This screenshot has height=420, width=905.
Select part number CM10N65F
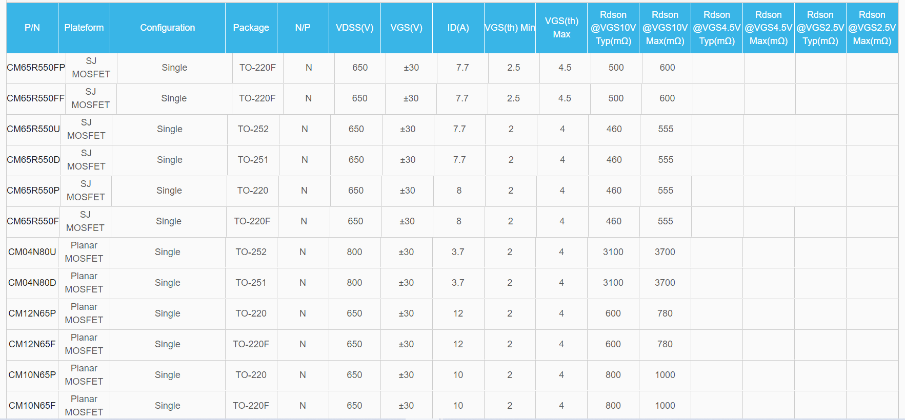(32, 406)
